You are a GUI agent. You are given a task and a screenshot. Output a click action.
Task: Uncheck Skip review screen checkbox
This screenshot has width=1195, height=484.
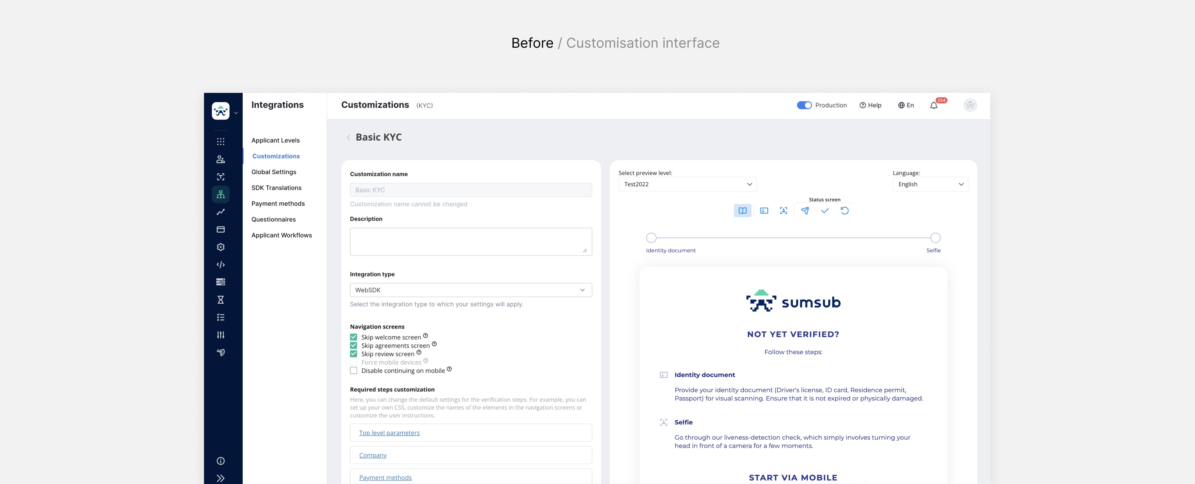[353, 354]
